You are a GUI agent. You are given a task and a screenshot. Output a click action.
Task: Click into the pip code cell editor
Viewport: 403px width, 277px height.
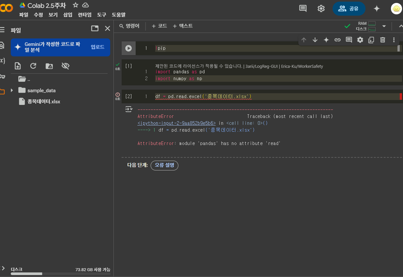[x=277, y=48]
